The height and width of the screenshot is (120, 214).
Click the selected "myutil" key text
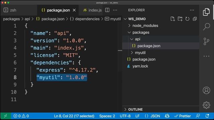pyautogui.click(x=48, y=77)
